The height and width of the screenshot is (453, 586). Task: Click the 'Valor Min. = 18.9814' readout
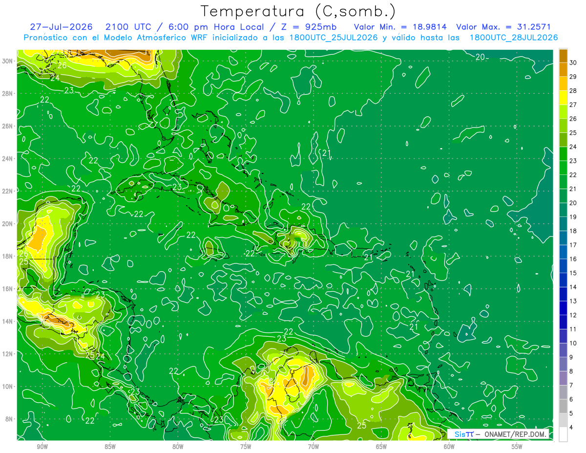pyautogui.click(x=400, y=27)
